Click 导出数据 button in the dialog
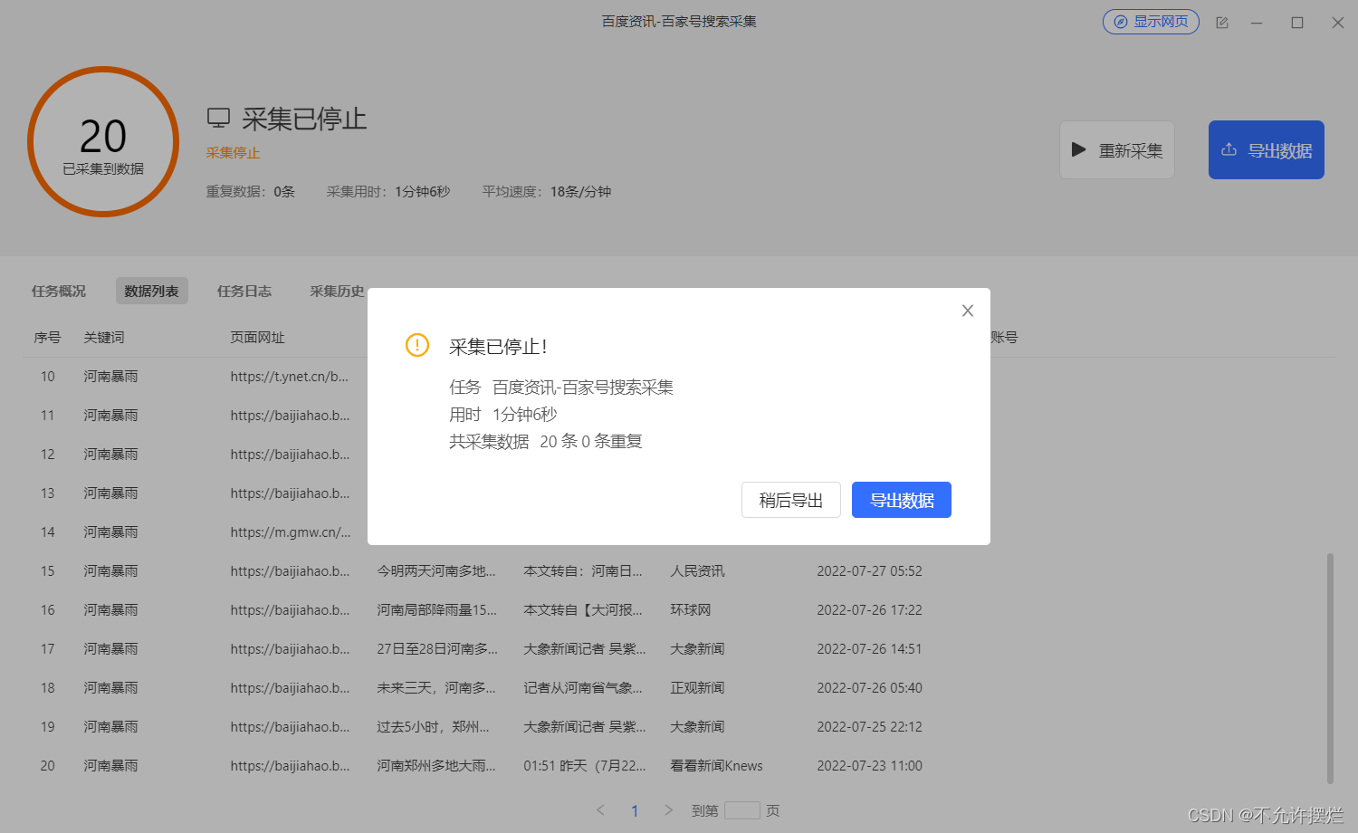 pos(902,500)
